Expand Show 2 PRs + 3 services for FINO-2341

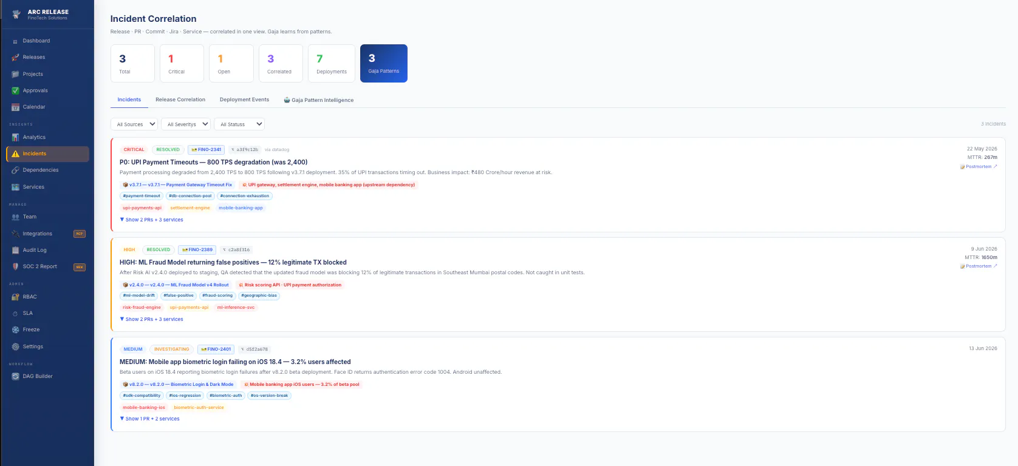(152, 220)
